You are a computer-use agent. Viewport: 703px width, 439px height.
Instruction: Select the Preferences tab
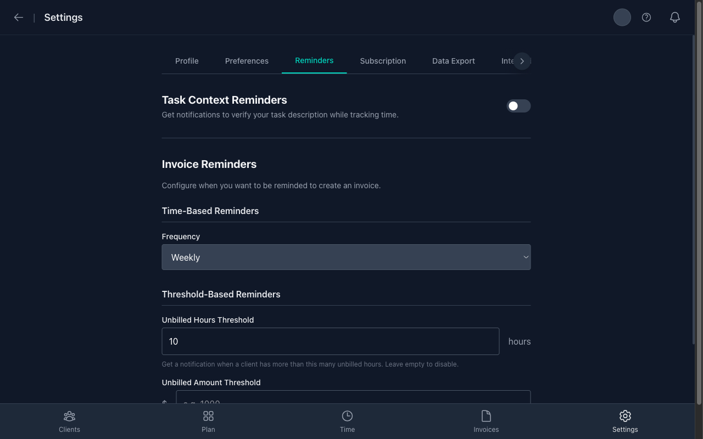tap(247, 61)
